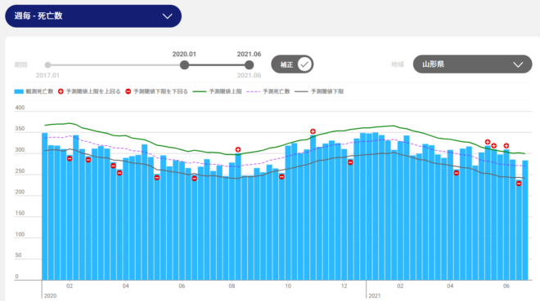Toggle 予測死亡数 dashed line legend
Viewport: 540px width, 301px height.
coord(268,91)
